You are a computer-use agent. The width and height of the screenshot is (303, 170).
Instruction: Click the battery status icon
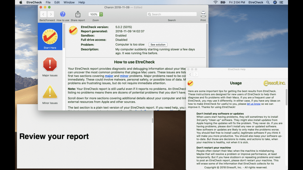[x=223, y=2]
